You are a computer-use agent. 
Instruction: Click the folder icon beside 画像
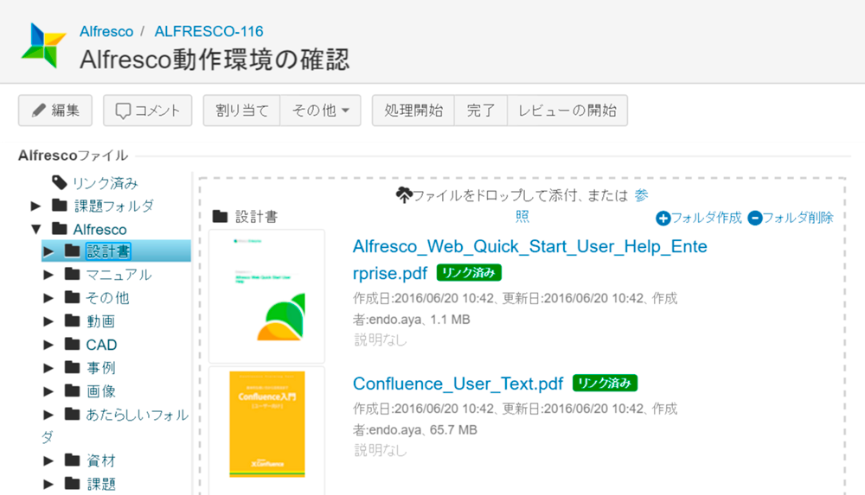(73, 390)
